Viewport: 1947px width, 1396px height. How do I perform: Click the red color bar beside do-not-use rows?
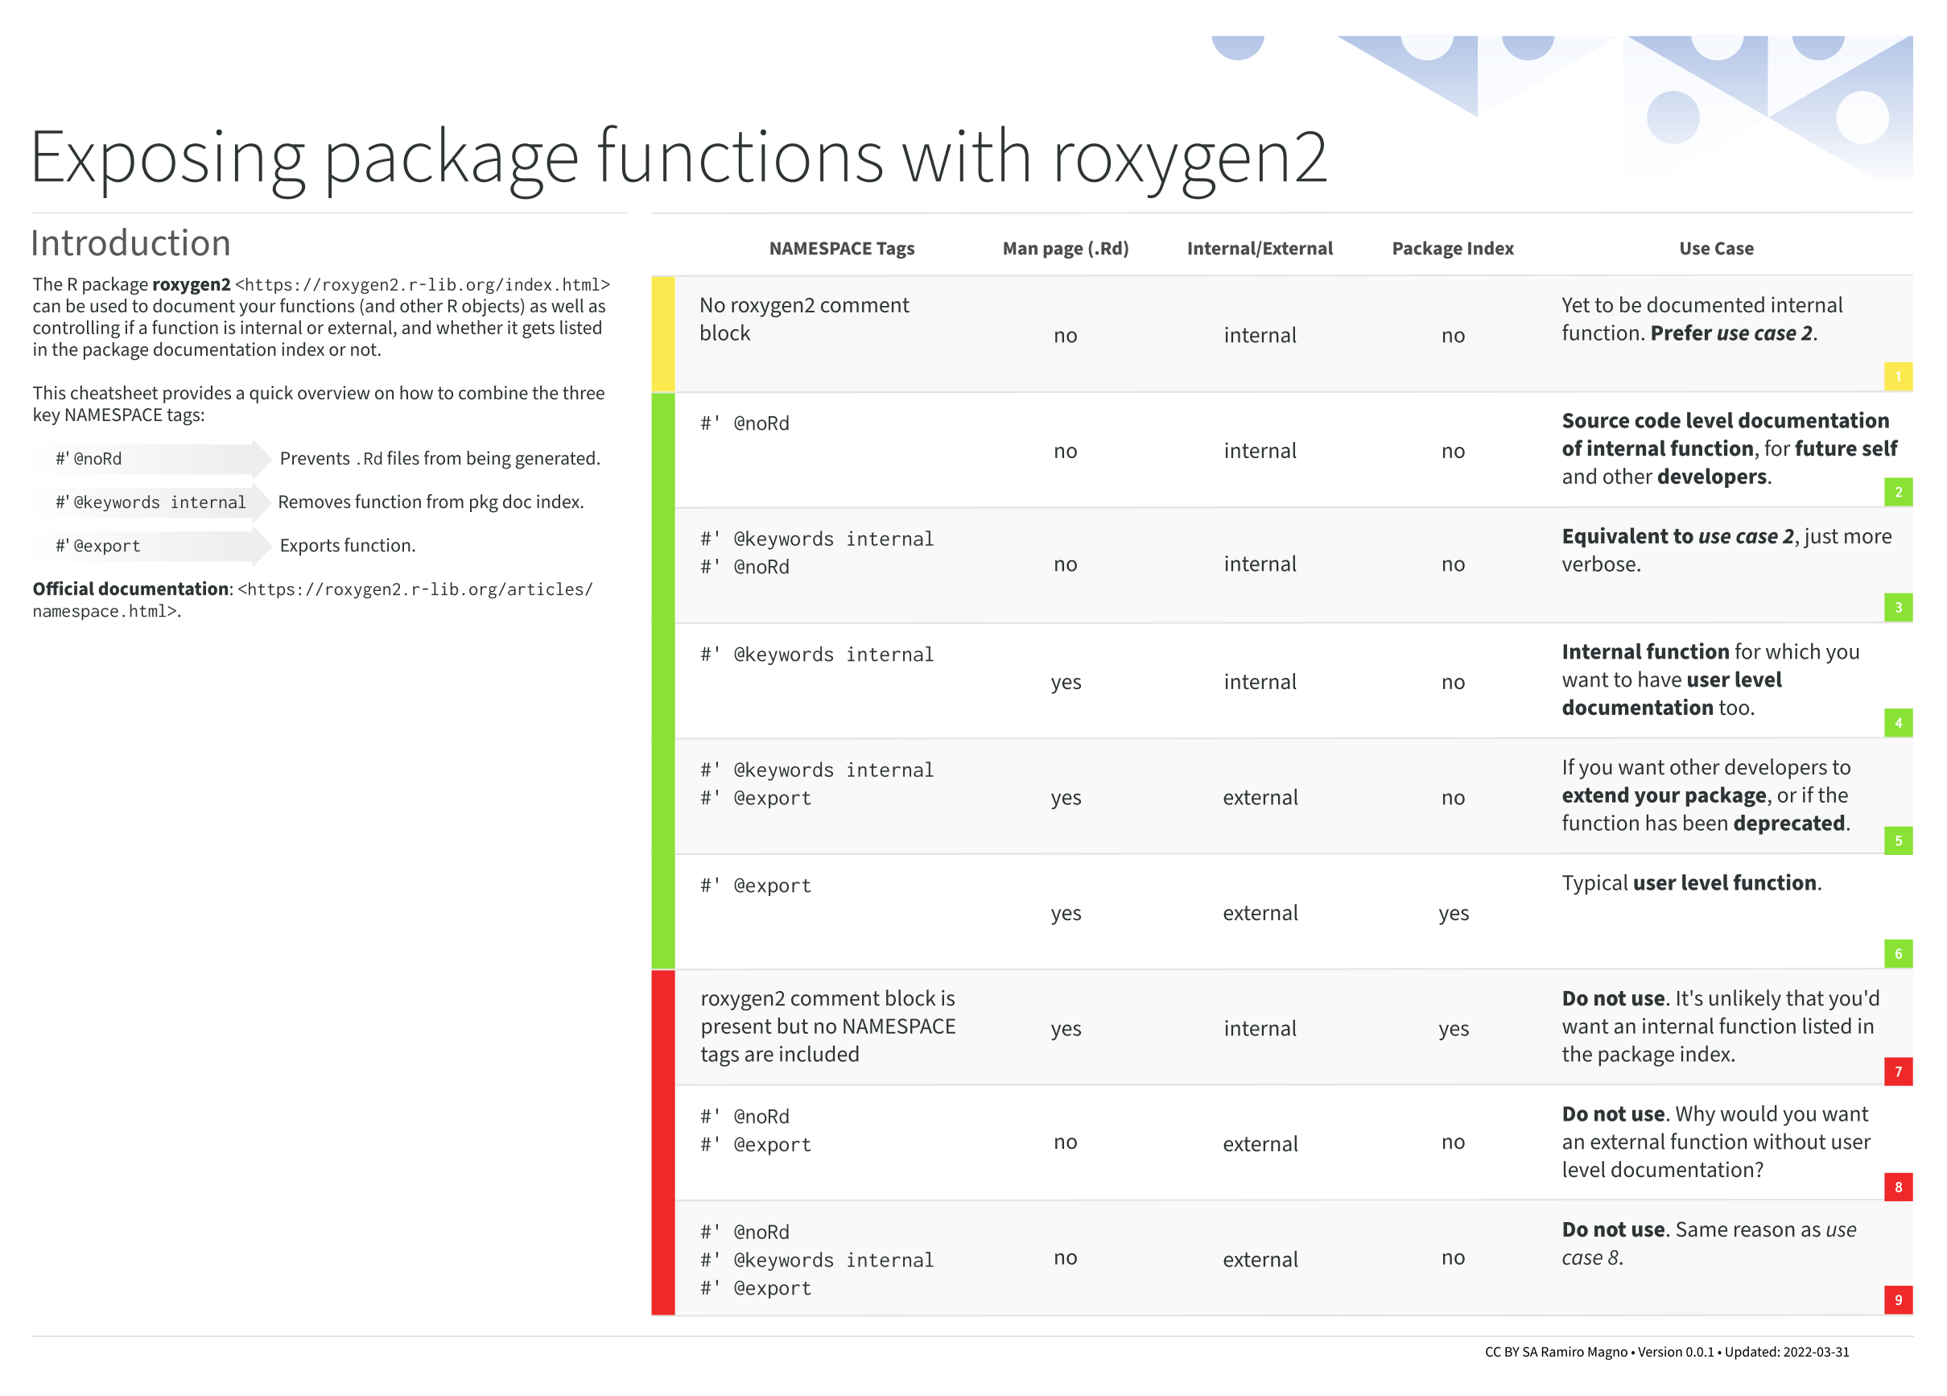662,1142
